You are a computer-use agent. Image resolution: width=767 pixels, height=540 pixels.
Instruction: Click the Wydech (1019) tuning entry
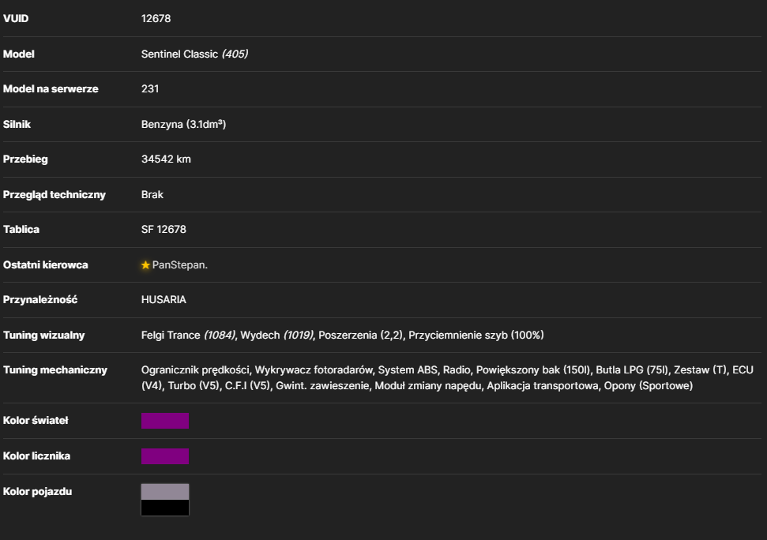point(277,336)
